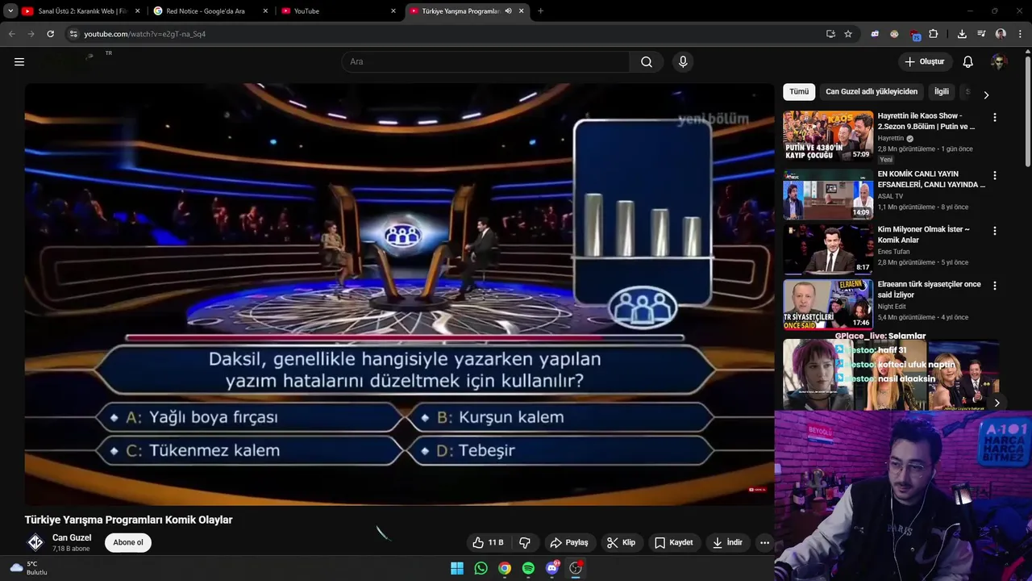
Task: Open the Can Guzel channel avatar
Action: pyautogui.click(x=35, y=542)
